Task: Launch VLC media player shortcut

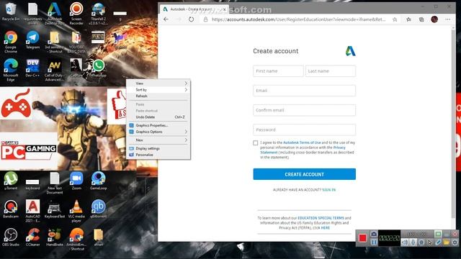Action: pyautogui.click(x=76, y=211)
